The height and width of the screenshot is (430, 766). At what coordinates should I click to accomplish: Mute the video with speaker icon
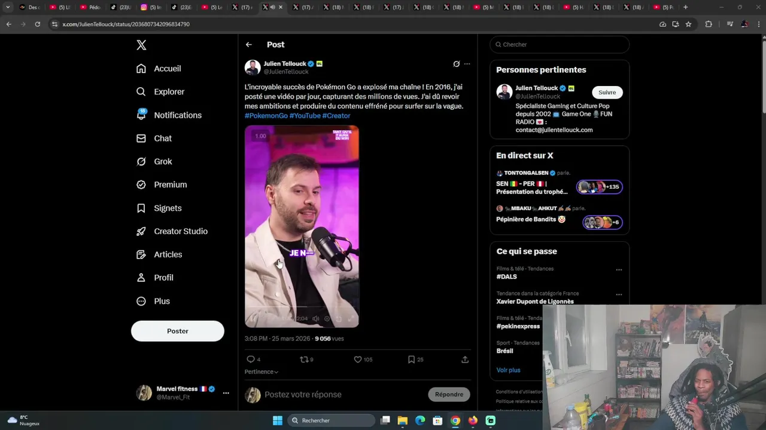click(x=315, y=319)
